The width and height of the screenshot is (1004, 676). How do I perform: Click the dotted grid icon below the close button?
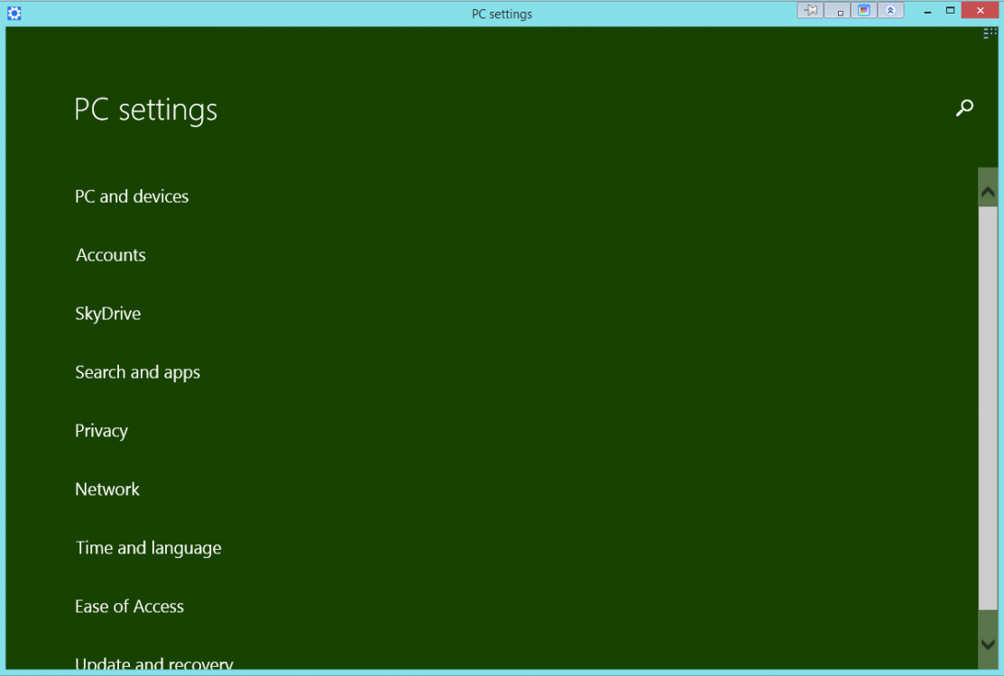click(990, 33)
